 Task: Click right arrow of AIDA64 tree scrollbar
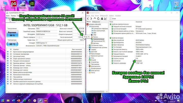[107, 92]
